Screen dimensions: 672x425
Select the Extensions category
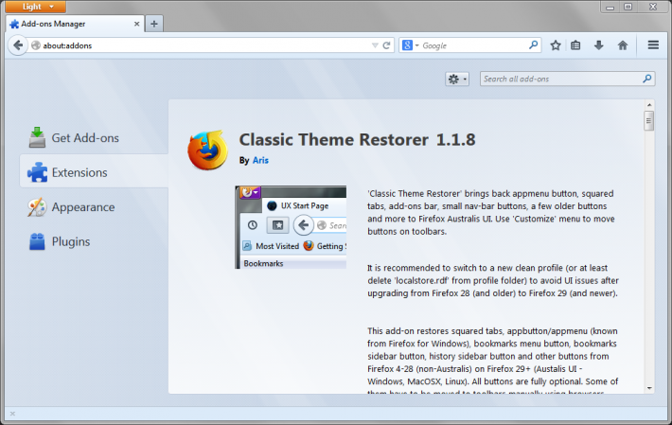click(94, 172)
